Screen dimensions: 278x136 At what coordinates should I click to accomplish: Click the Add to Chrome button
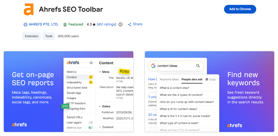240,9
